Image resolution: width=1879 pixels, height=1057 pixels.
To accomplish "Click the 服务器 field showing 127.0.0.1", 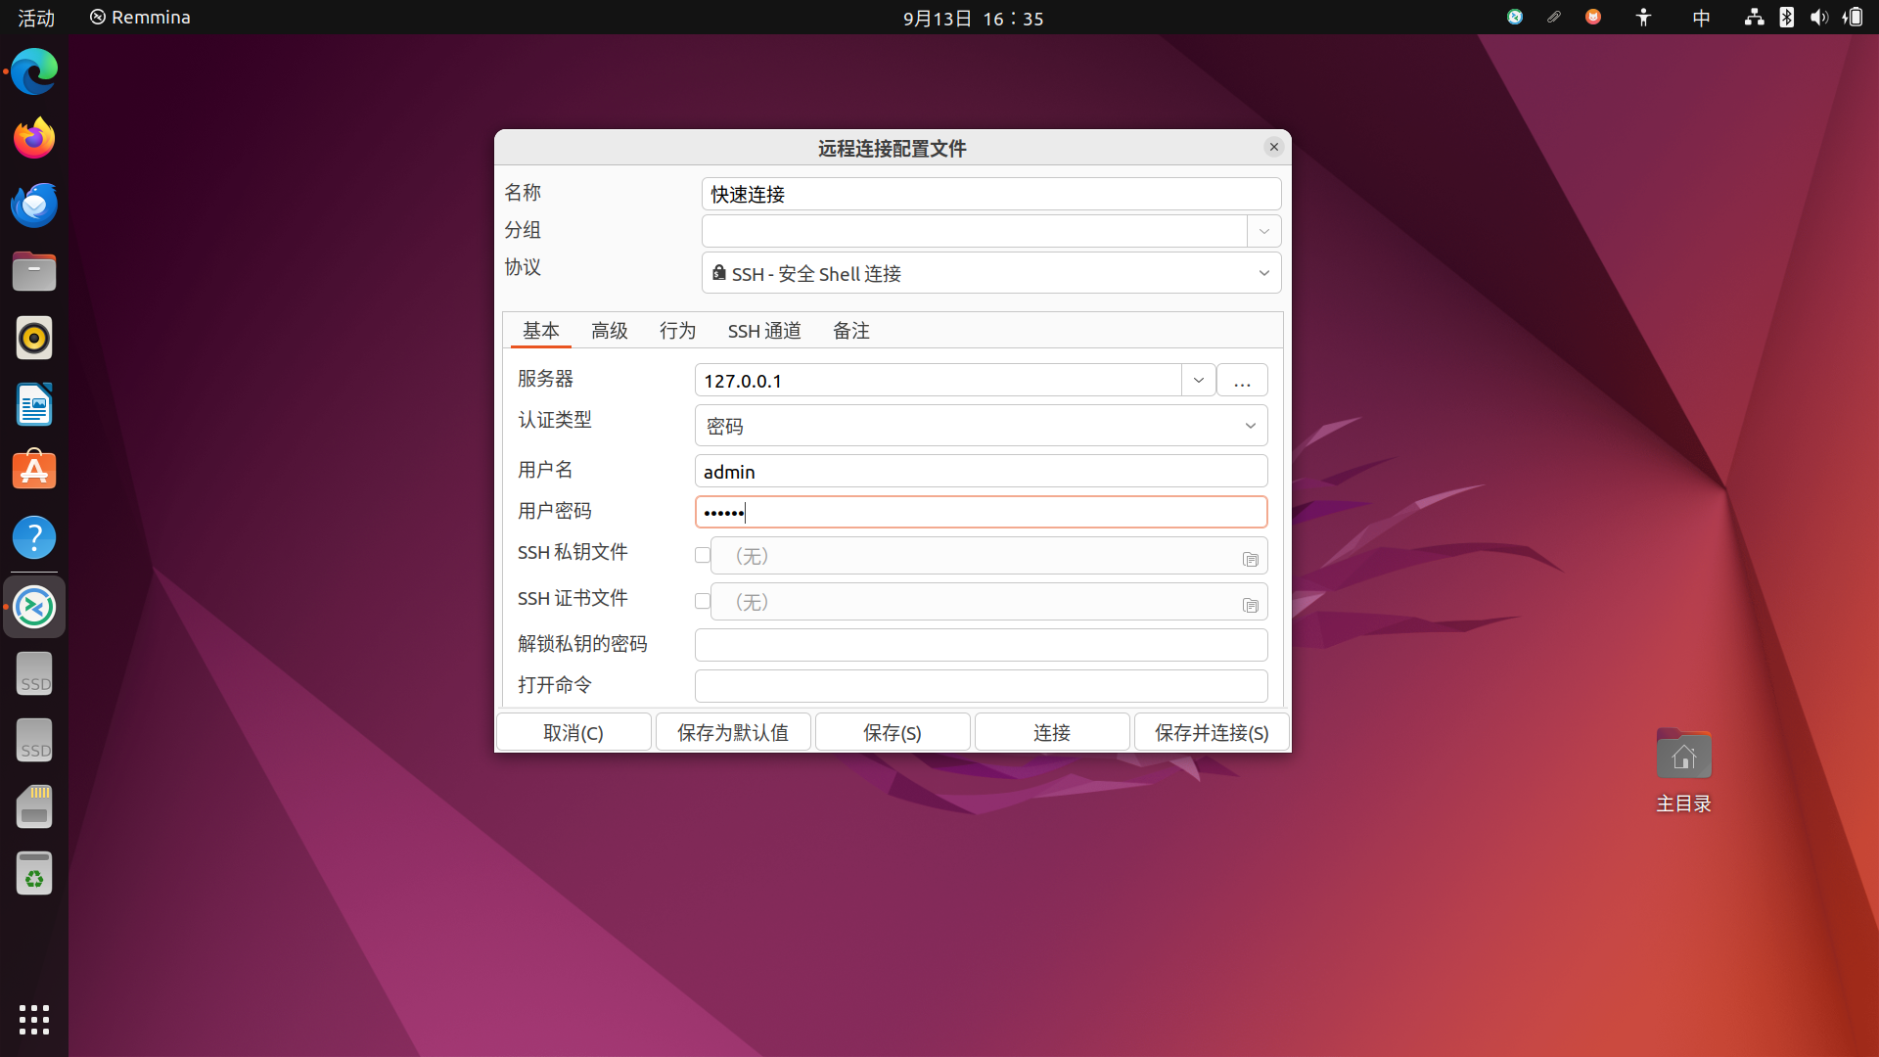I will click(x=939, y=380).
